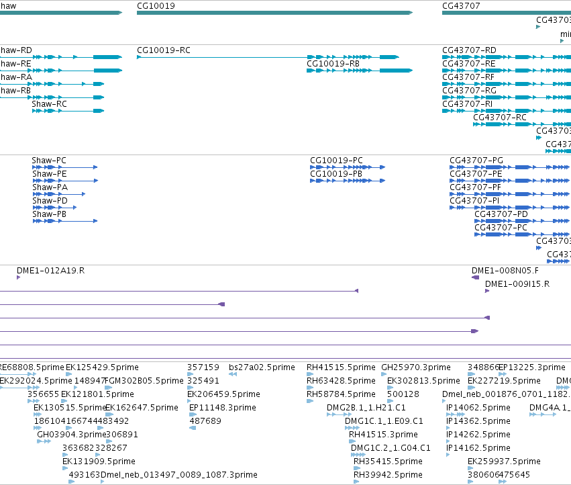The height and width of the screenshot is (485, 571).
Task: Open the EK162647.5prime EST
Action: (x=109, y=414)
